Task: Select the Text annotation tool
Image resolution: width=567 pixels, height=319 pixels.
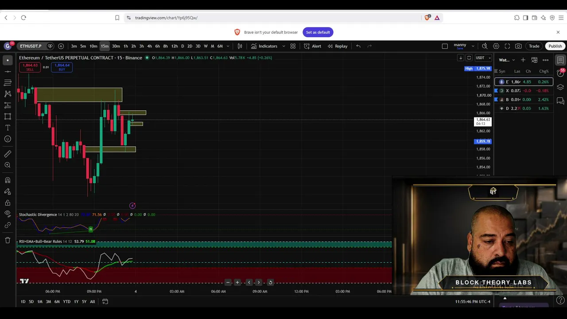Action: [x=8, y=128]
